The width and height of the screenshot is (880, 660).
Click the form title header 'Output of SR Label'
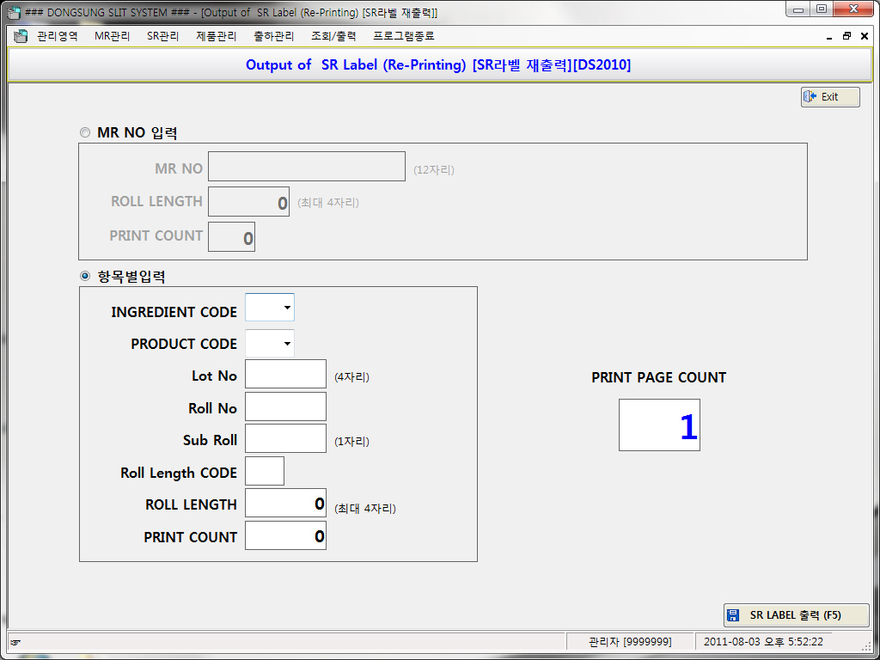pos(438,65)
